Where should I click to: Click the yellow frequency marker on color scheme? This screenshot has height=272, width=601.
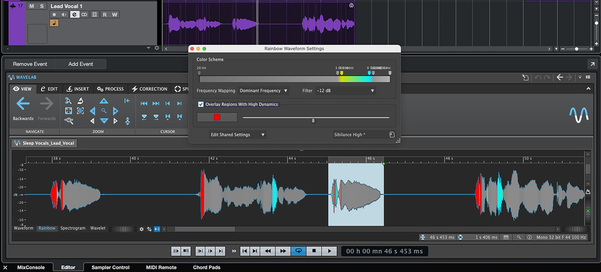[341, 72]
